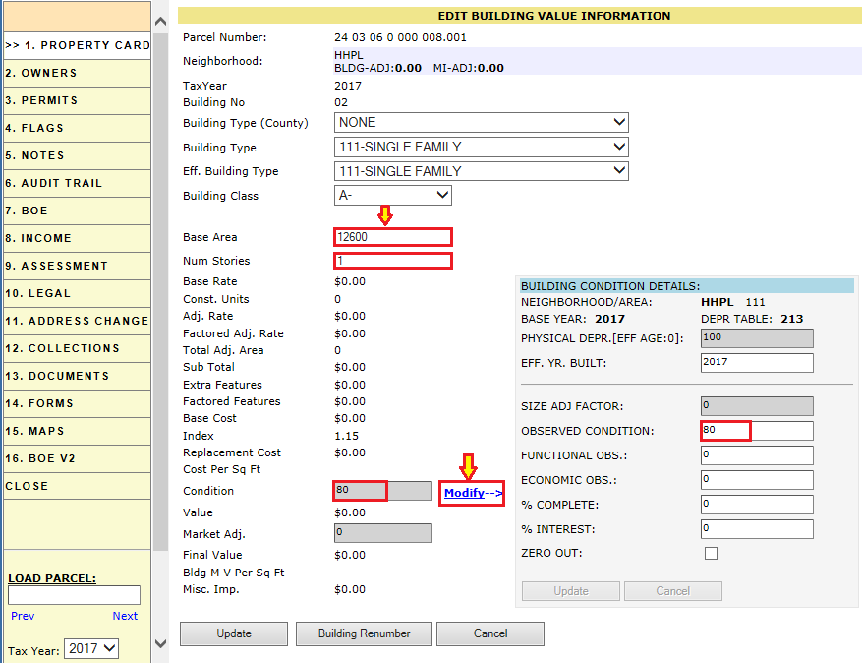Change Tax Year dropdown selection

click(x=90, y=649)
